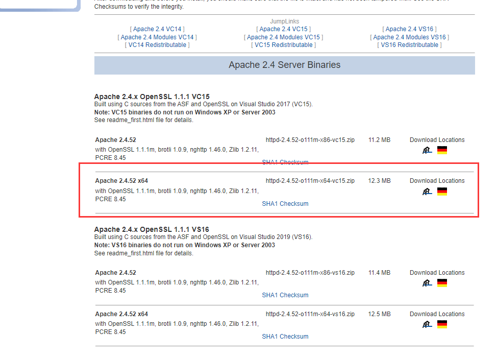The image size is (497, 357).
Task: Jump to Apache 2.4 VC15 section
Action: (x=284, y=29)
